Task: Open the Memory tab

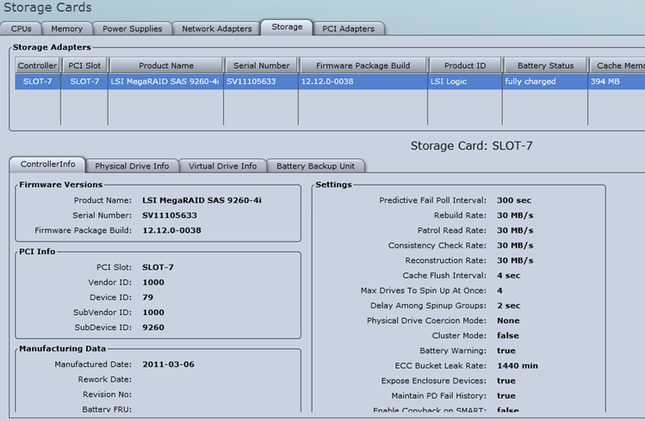Action: point(67,28)
